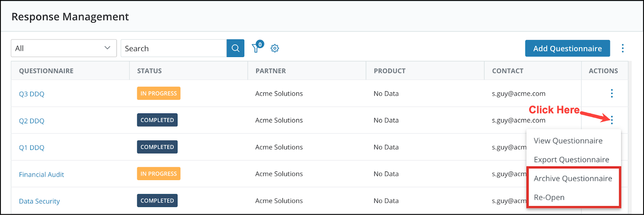
Task: Click Acme Solutions in Q3 DDQ row
Action: (279, 94)
